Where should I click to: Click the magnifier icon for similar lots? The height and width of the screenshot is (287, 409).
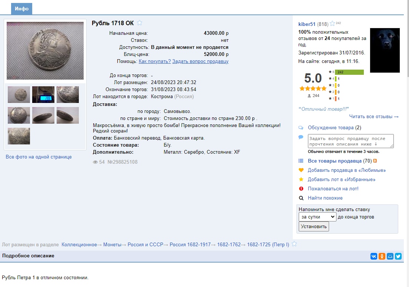click(x=301, y=198)
